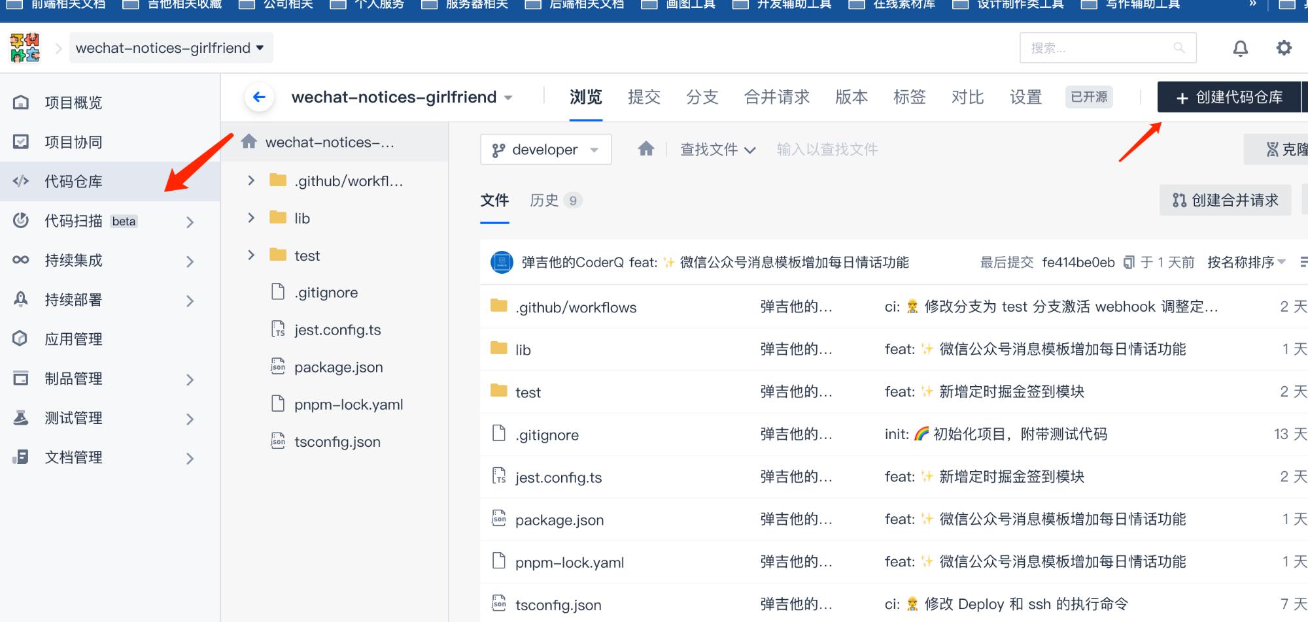
Task: Open the 按名称排序 sort dropdown
Action: click(x=1247, y=262)
